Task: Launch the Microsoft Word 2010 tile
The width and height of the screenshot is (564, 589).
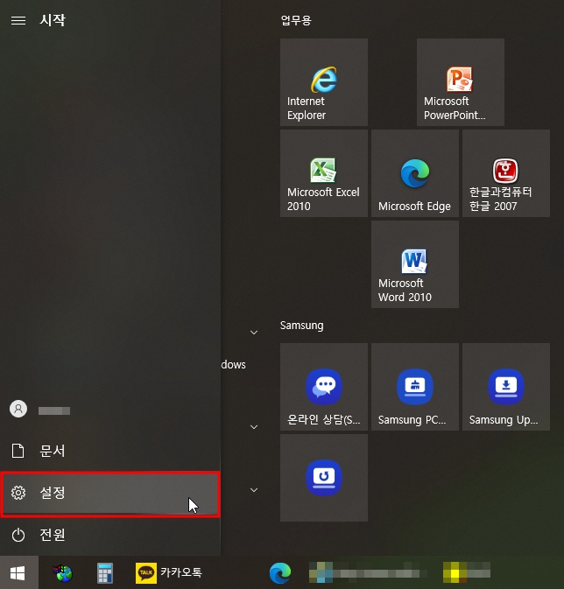Action: (x=415, y=264)
